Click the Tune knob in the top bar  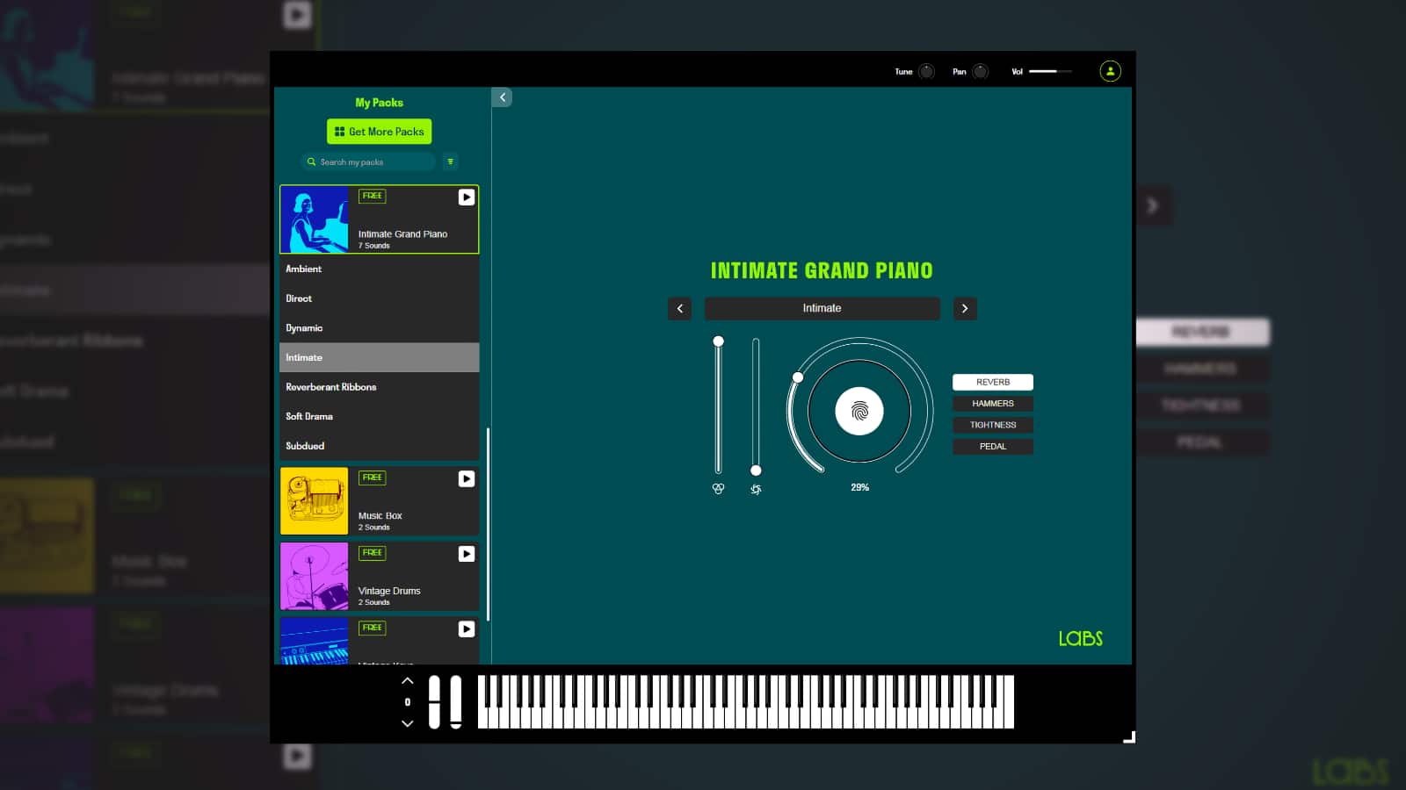(x=925, y=71)
